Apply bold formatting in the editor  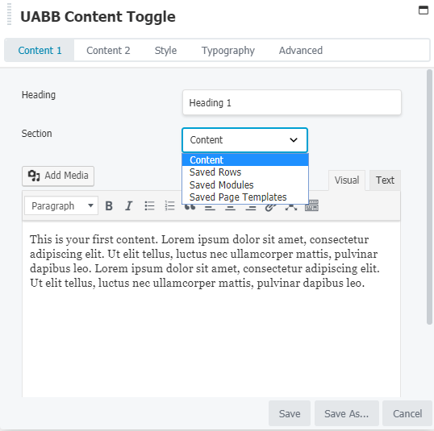click(x=109, y=206)
